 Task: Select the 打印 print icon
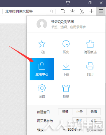90,66
